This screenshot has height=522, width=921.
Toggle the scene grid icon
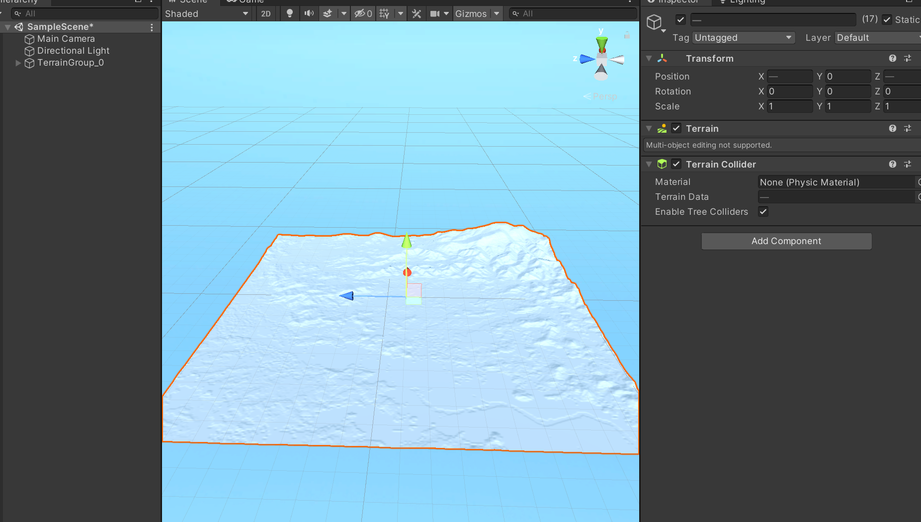click(x=385, y=13)
